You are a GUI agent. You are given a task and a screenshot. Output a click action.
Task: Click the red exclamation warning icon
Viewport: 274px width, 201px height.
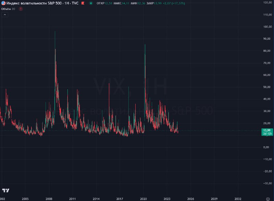21,9
